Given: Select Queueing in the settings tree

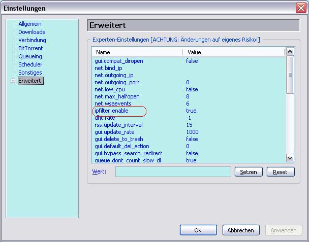Looking at the screenshot, I should [x=30, y=56].
